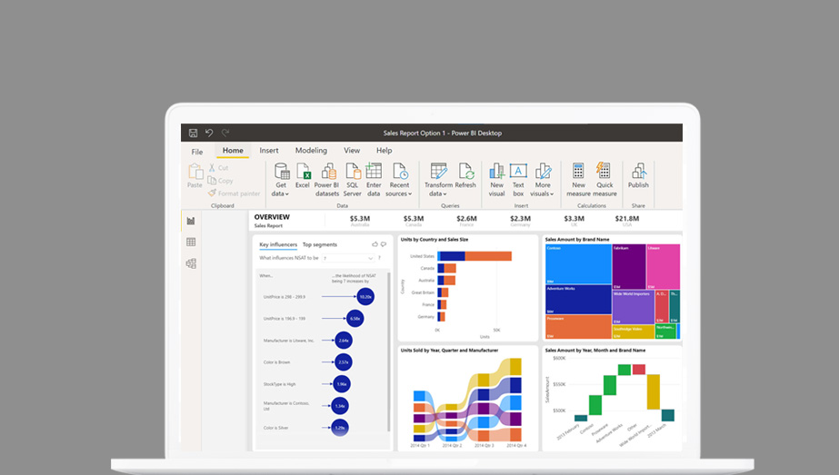This screenshot has height=475, width=839.
Task: Click the thumbs up icon
Action: pos(375,244)
